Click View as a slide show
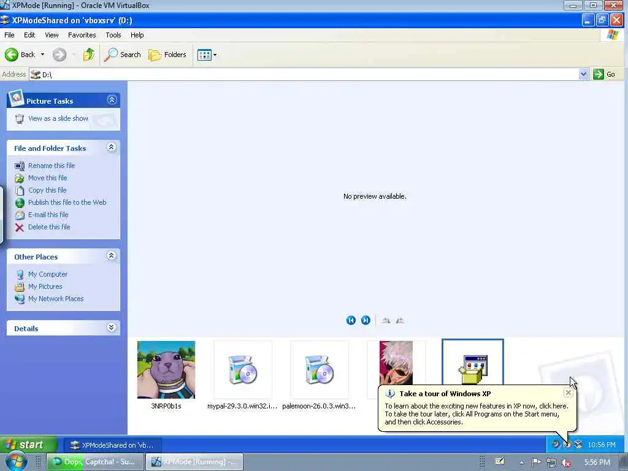Viewport: 628px width, 471px height. (58, 118)
